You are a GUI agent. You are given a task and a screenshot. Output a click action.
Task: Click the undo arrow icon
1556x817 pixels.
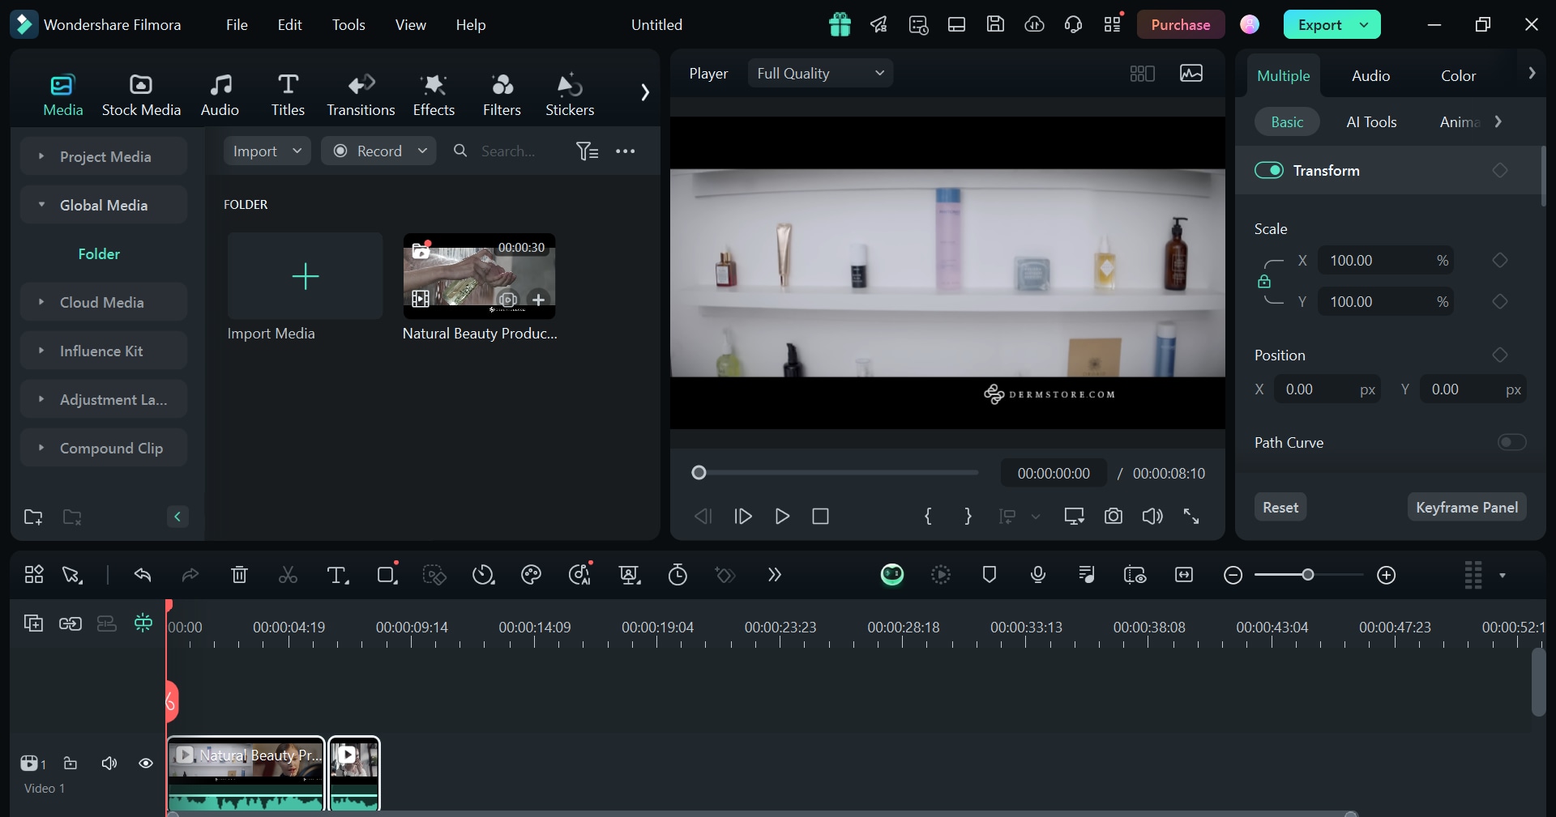143,575
